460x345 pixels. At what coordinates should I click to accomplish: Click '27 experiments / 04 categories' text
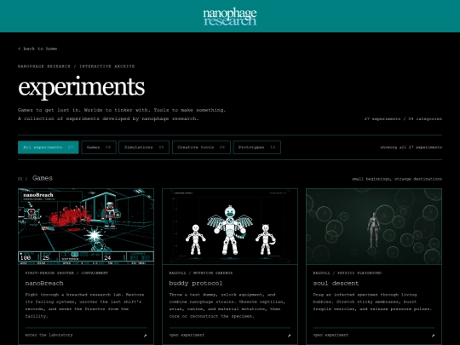[403, 118]
